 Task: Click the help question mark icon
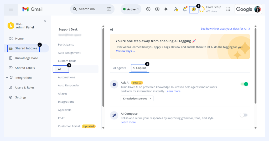point(148,9)
